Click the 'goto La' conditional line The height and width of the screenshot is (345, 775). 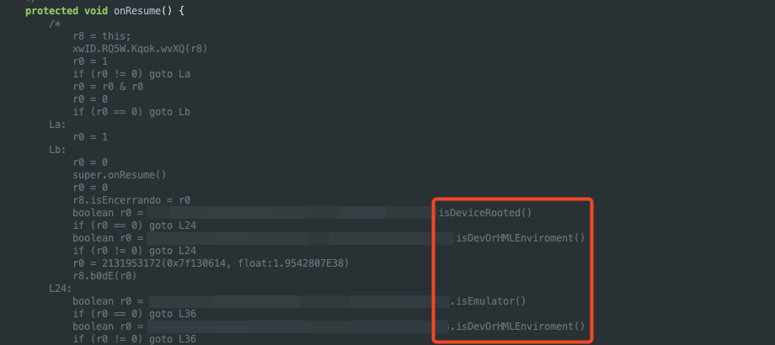131,74
